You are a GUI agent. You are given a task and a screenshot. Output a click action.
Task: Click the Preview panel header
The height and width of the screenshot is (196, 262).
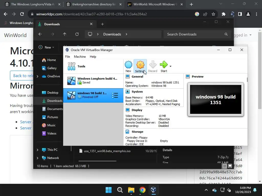[198, 77]
